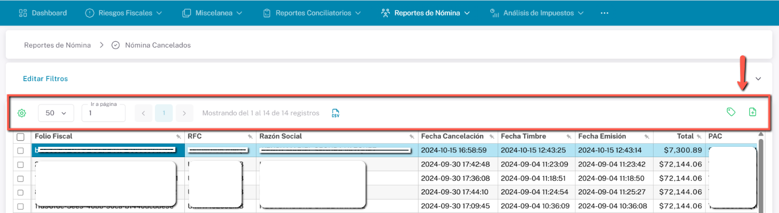Toggle the select-all header checkbox
This screenshot has width=779, height=213.
[21, 137]
